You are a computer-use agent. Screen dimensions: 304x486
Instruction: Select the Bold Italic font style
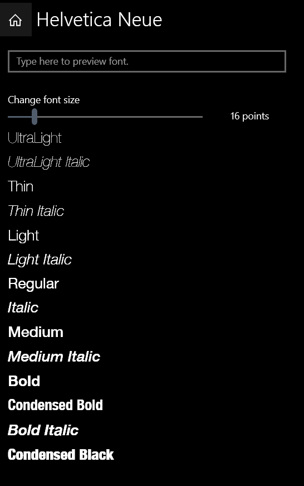(43, 430)
